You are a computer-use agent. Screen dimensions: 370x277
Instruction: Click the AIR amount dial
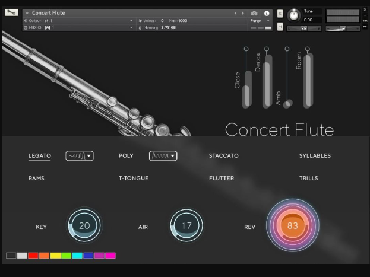tap(186, 226)
